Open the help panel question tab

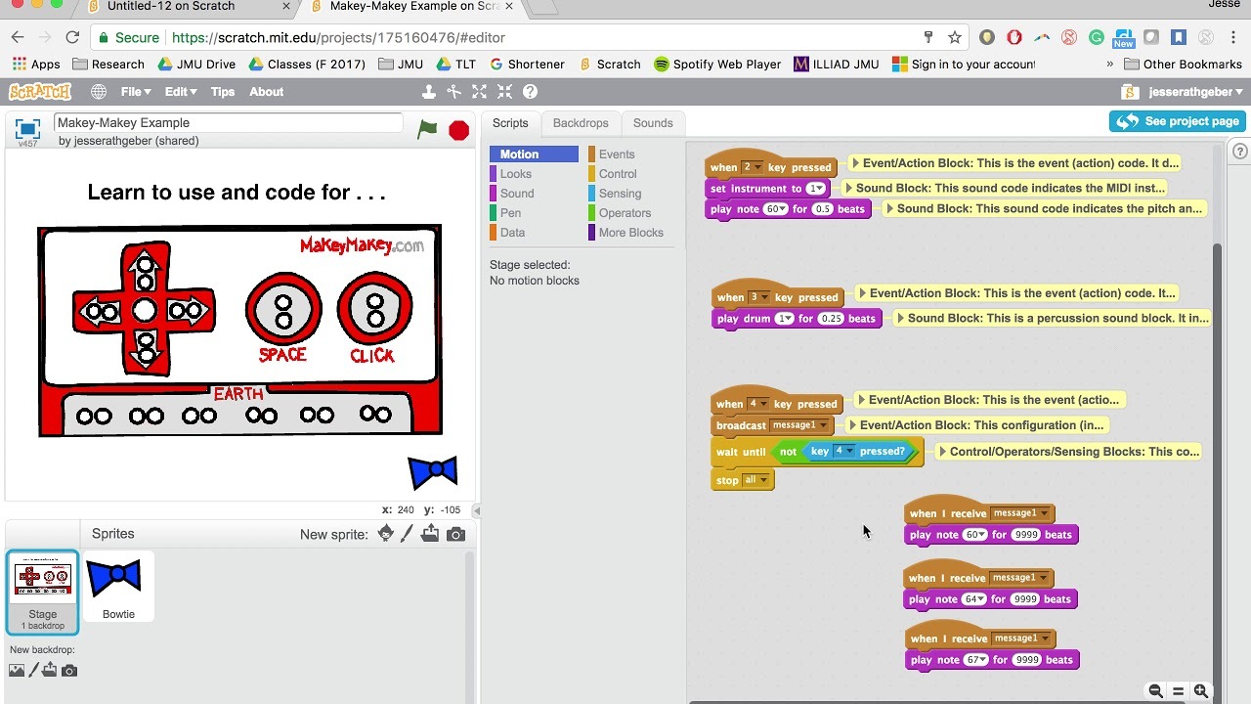(1240, 151)
